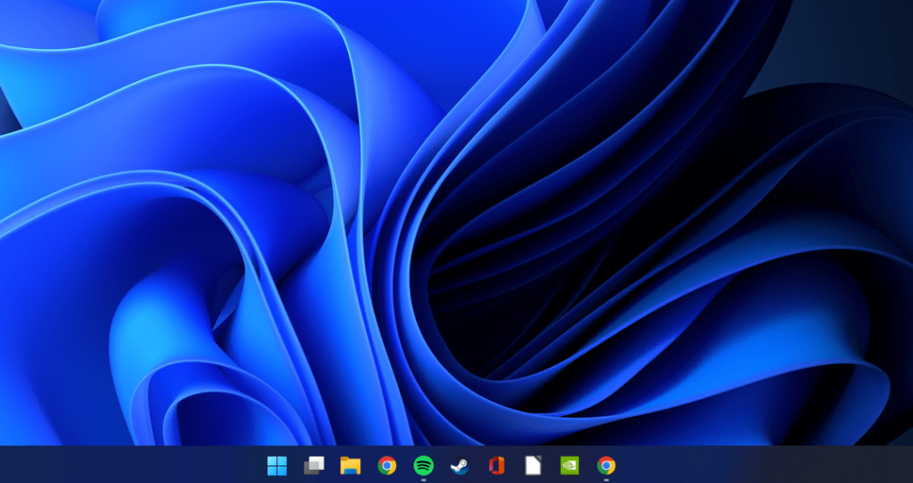Open Spotify from the taskbar
913x483 pixels.
click(423, 466)
